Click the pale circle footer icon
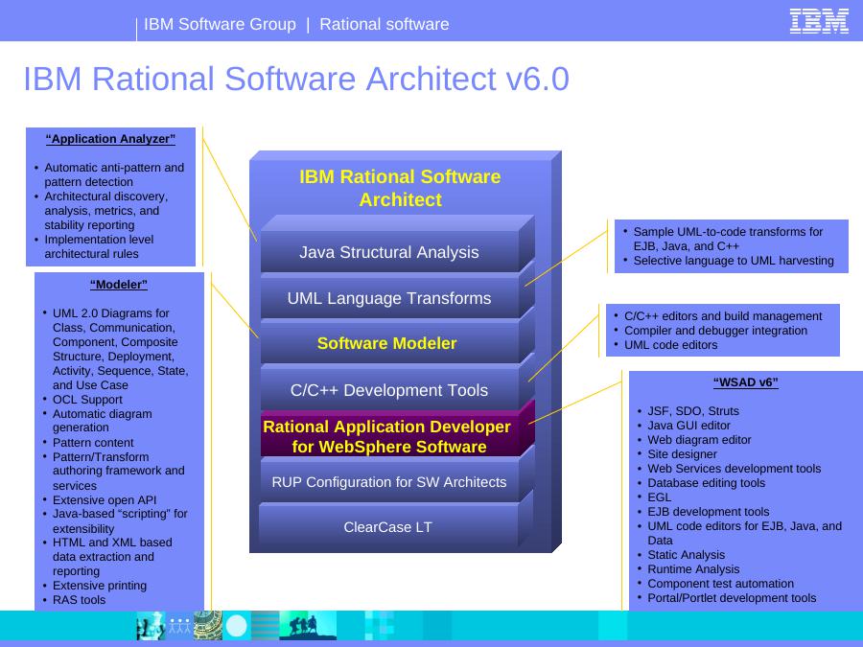This screenshot has height=647, width=863. tap(237, 626)
